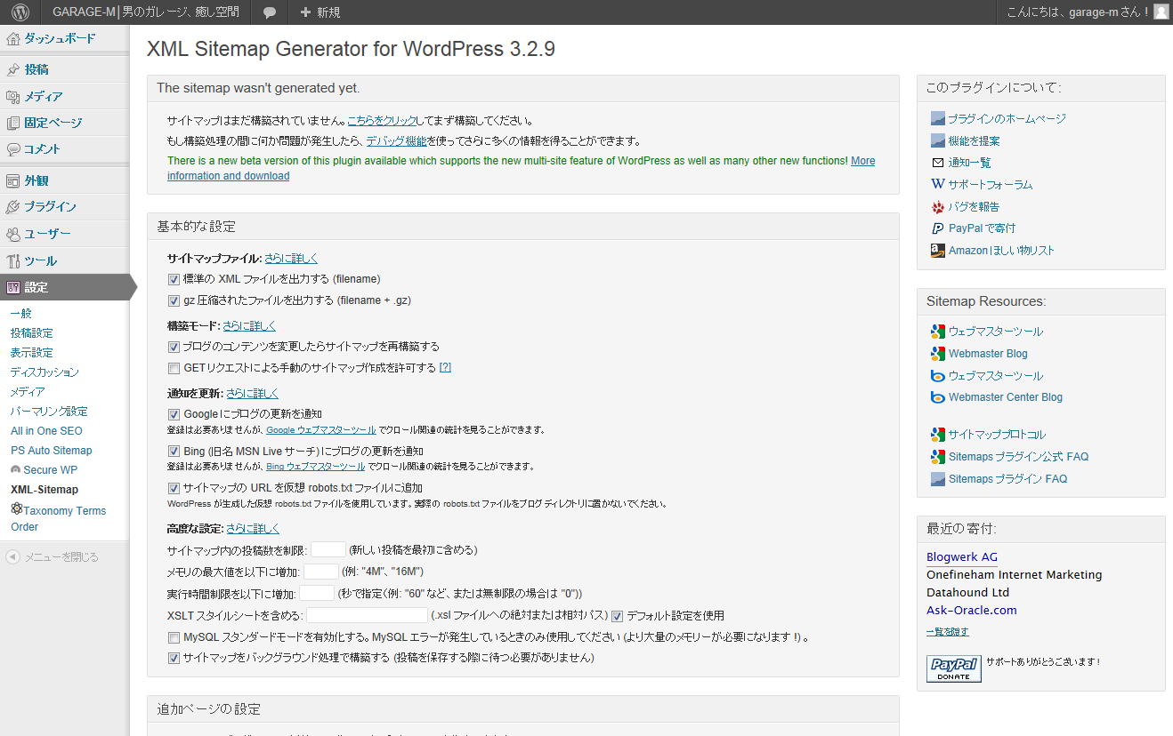
Task: Click XSLT スタイルシート path input field
Action: click(x=368, y=615)
